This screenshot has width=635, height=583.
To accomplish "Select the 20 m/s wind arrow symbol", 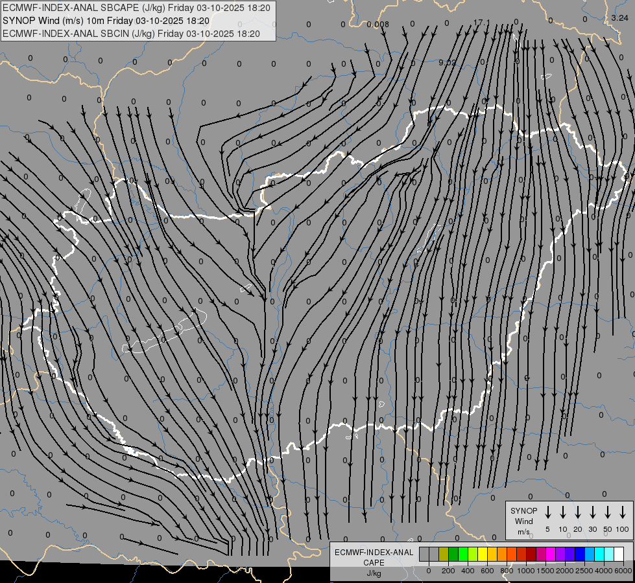I will point(577,512).
